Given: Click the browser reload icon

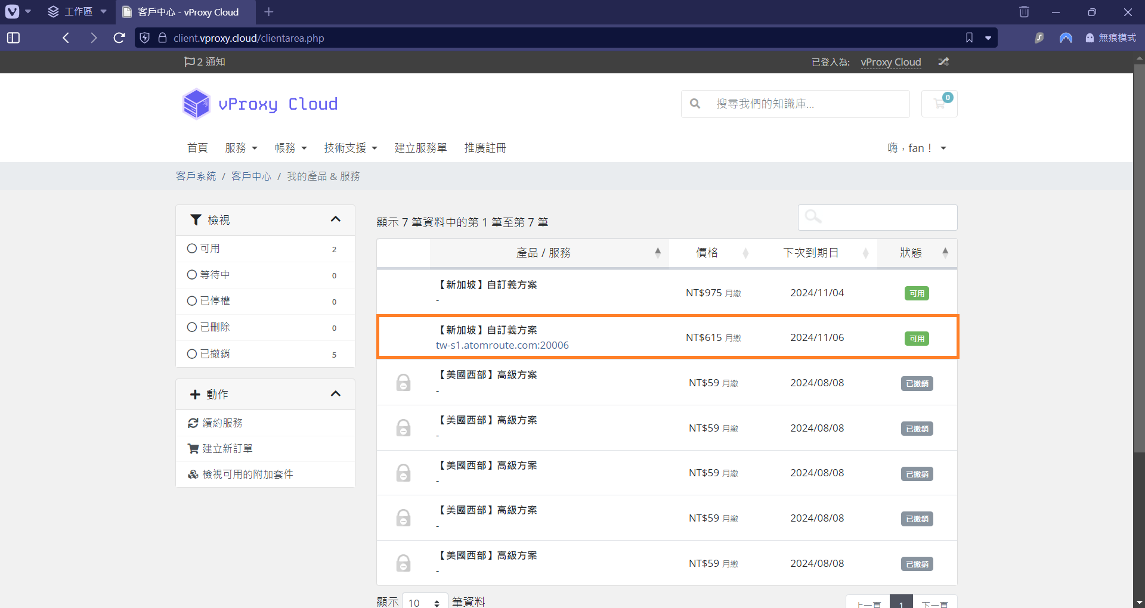Looking at the screenshot, I should [119, 38].
